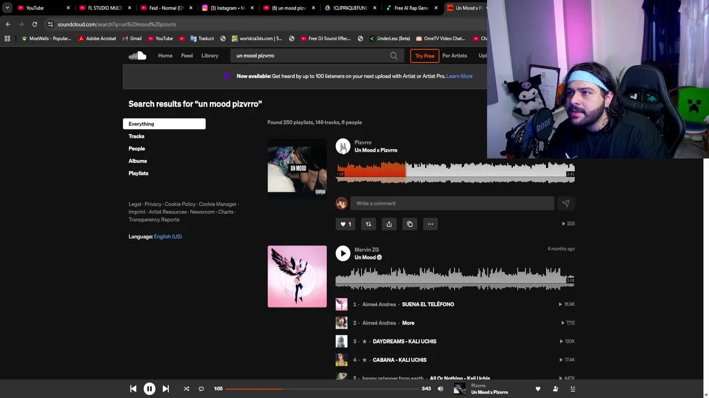Open the Adobe Acrobat bookmark
The height and width of the screenshot is (398, 709).
(x=97, y=38)
